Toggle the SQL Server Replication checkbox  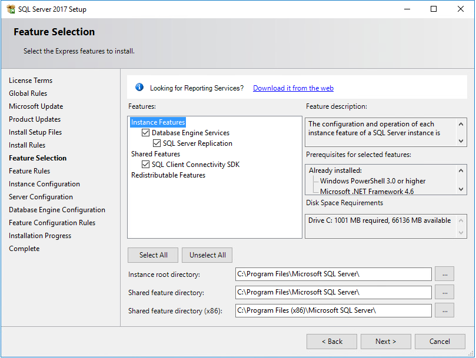157,143
